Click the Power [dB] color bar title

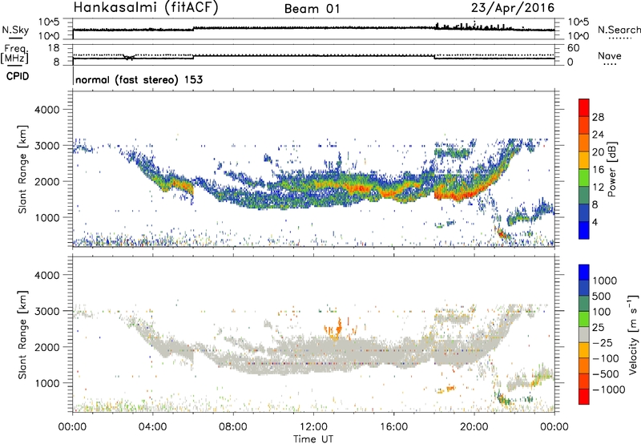tap(611, 169)
